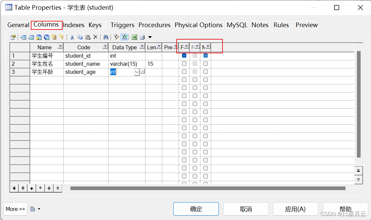Click the Create Key toolbar icon
The height and width of the screenshot is (220, 371).
pos(62,37)
